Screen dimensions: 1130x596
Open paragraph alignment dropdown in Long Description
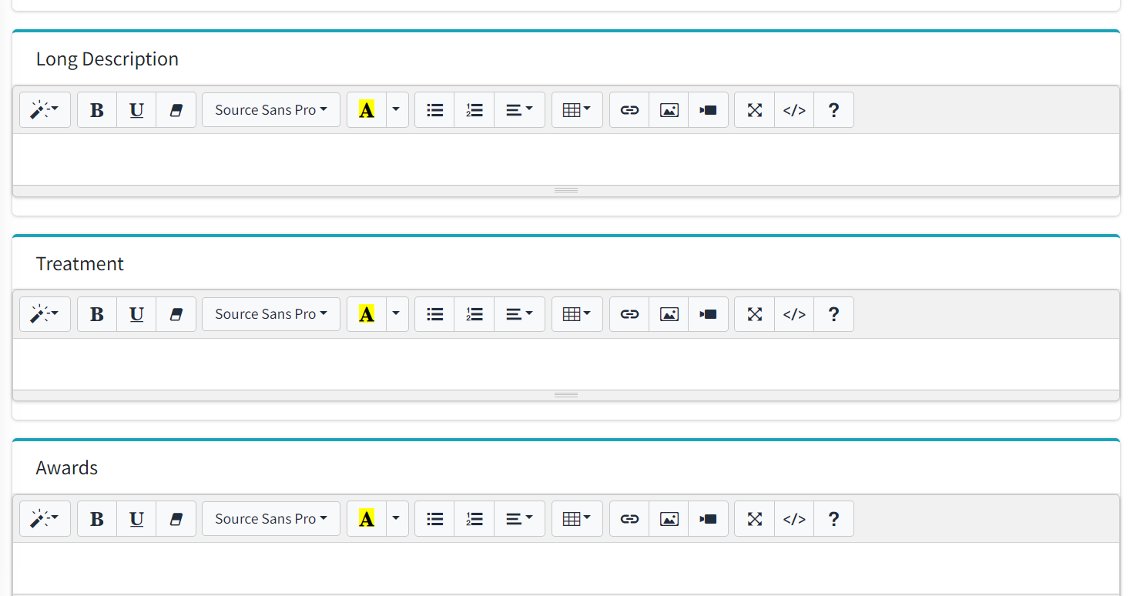click(518, 110)
